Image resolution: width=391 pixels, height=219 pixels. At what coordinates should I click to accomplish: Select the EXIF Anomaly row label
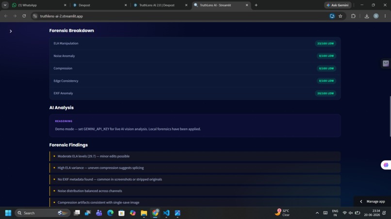[x=63, y=93]
